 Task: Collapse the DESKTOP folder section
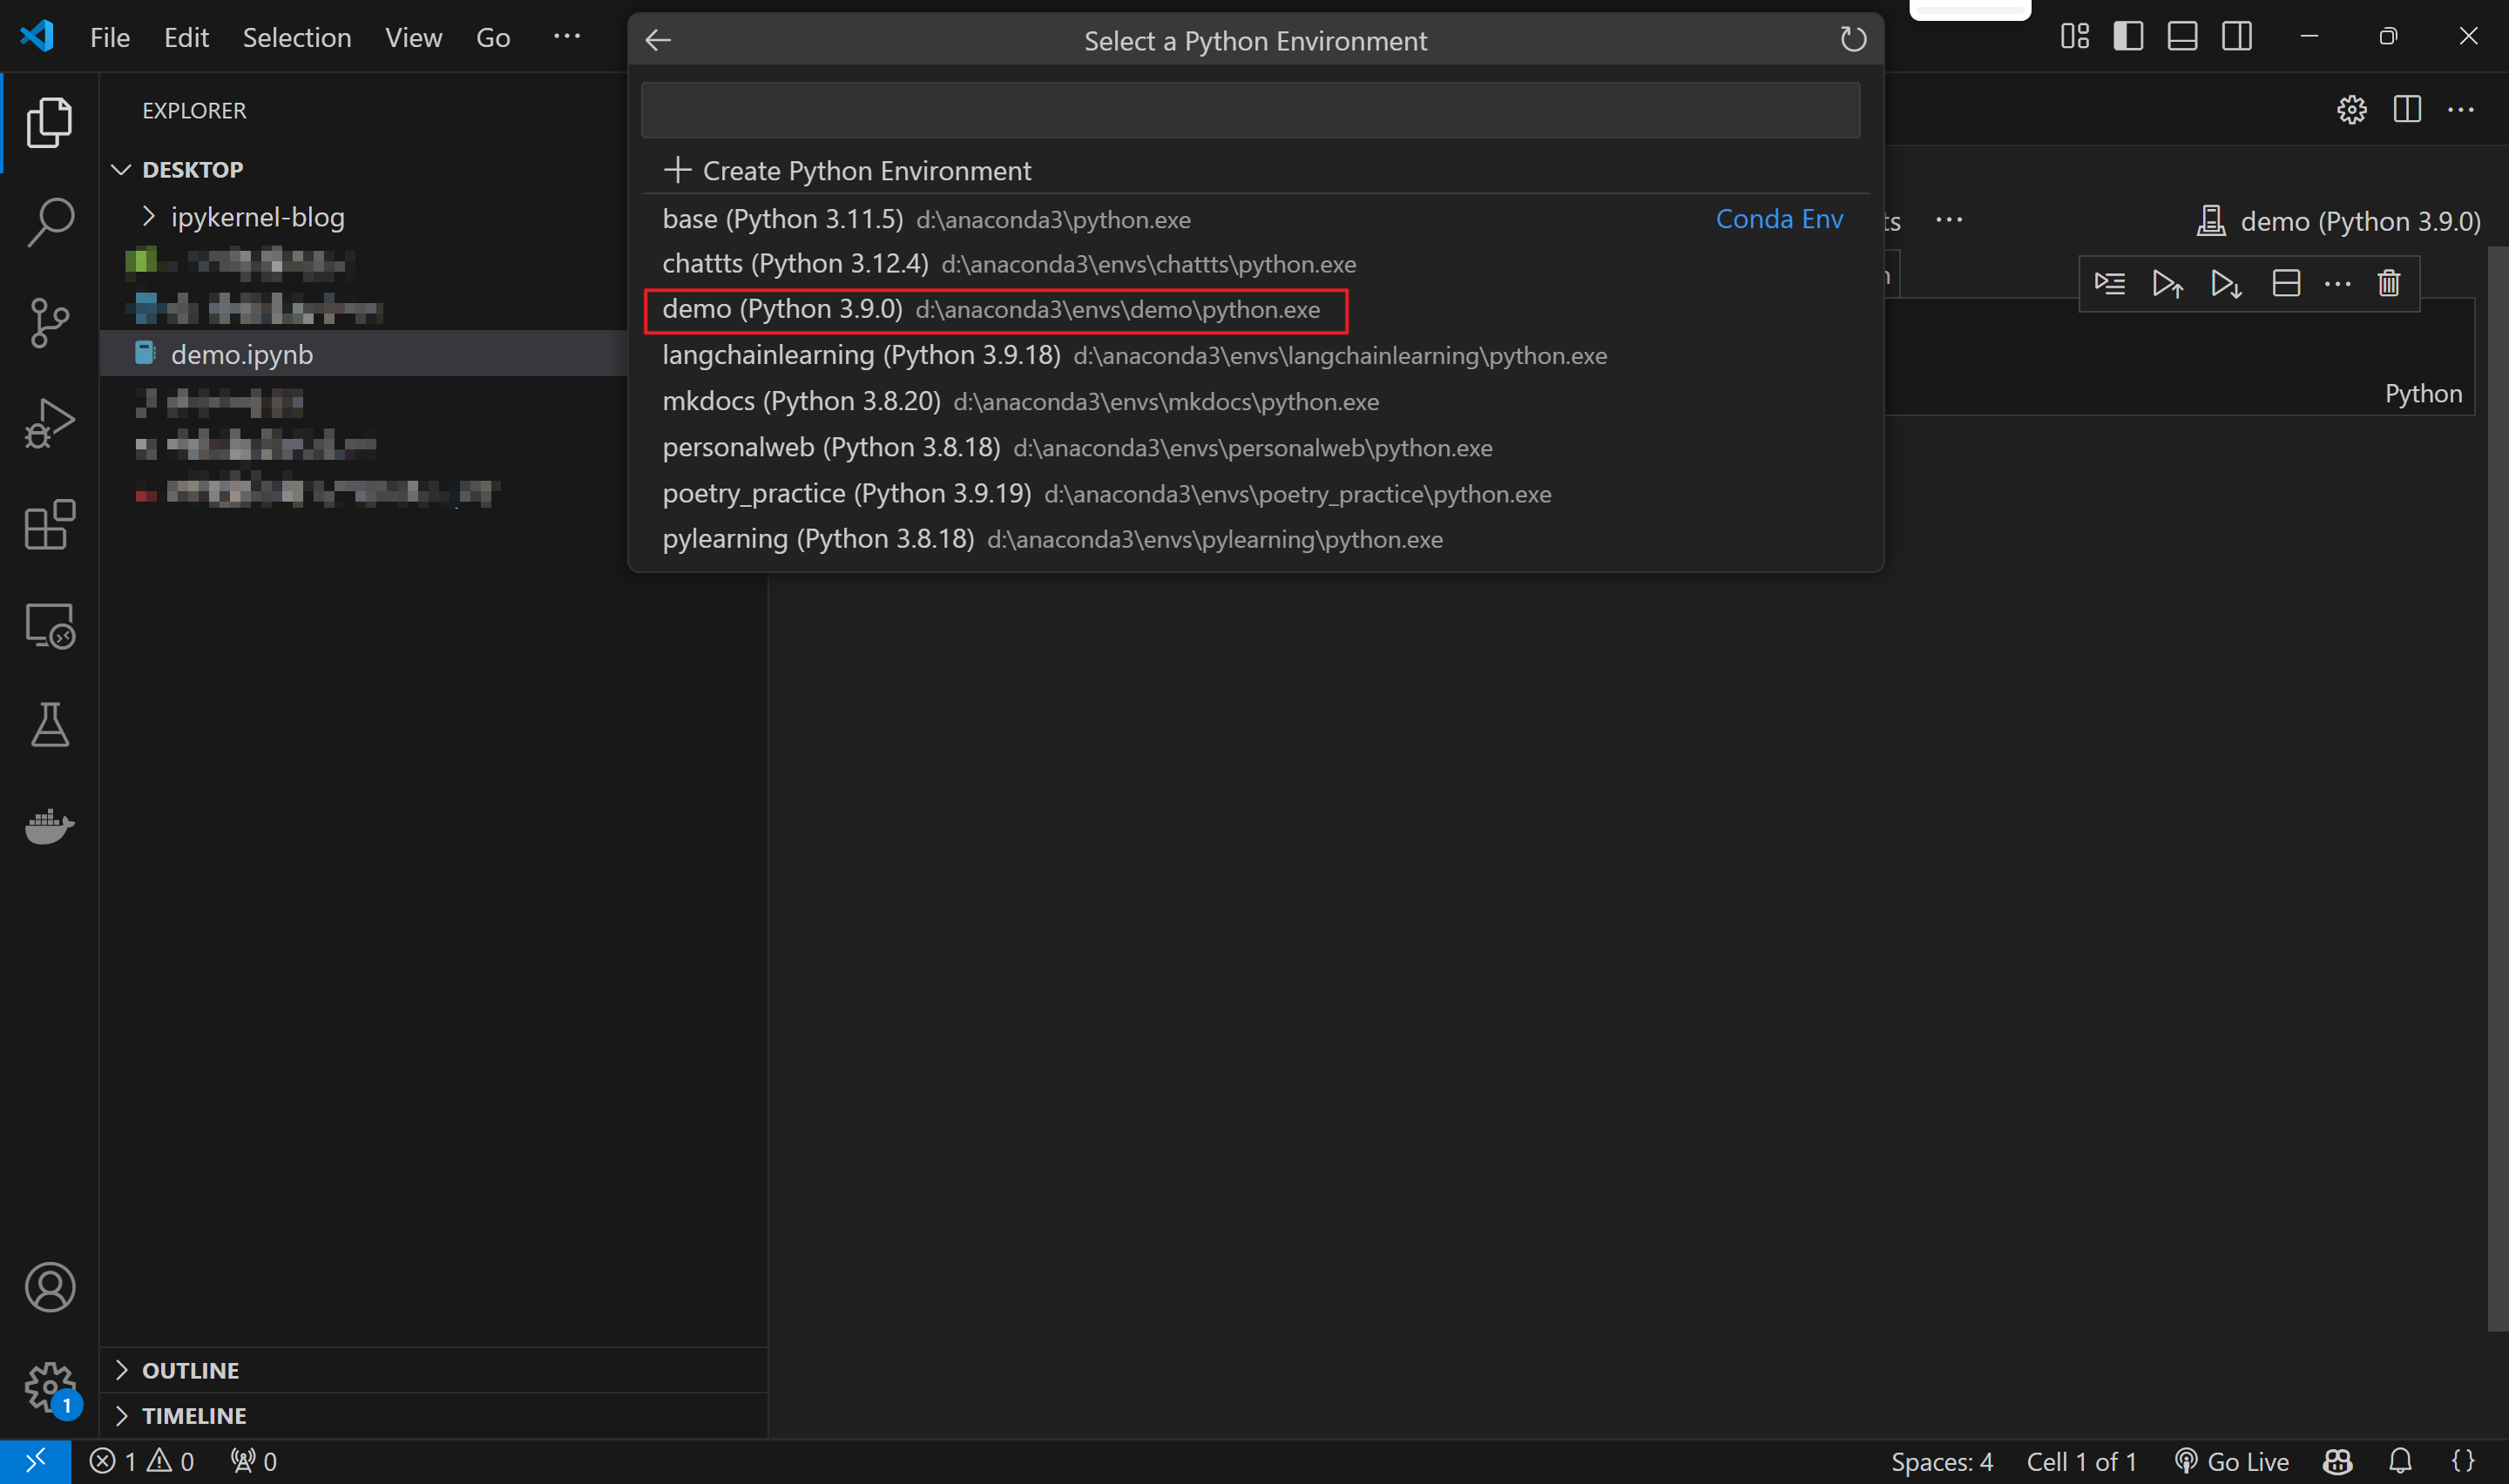[x=192, y=169]
